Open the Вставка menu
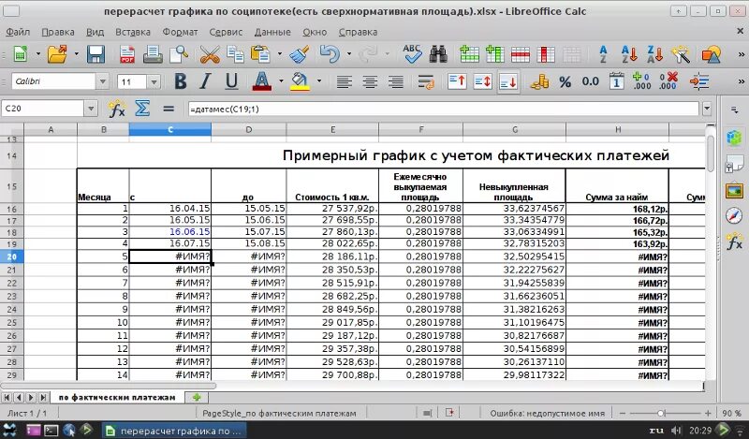 point(133,32)
